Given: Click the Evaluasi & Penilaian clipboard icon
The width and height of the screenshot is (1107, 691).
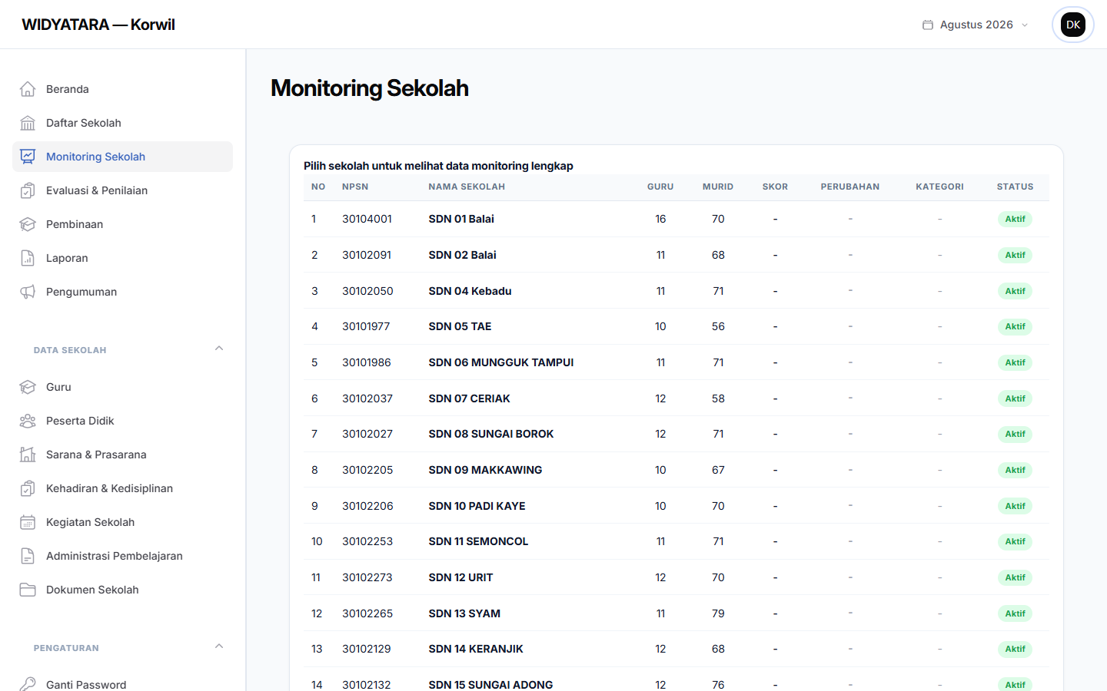Looking at the screenshot, I should point(28,190).
